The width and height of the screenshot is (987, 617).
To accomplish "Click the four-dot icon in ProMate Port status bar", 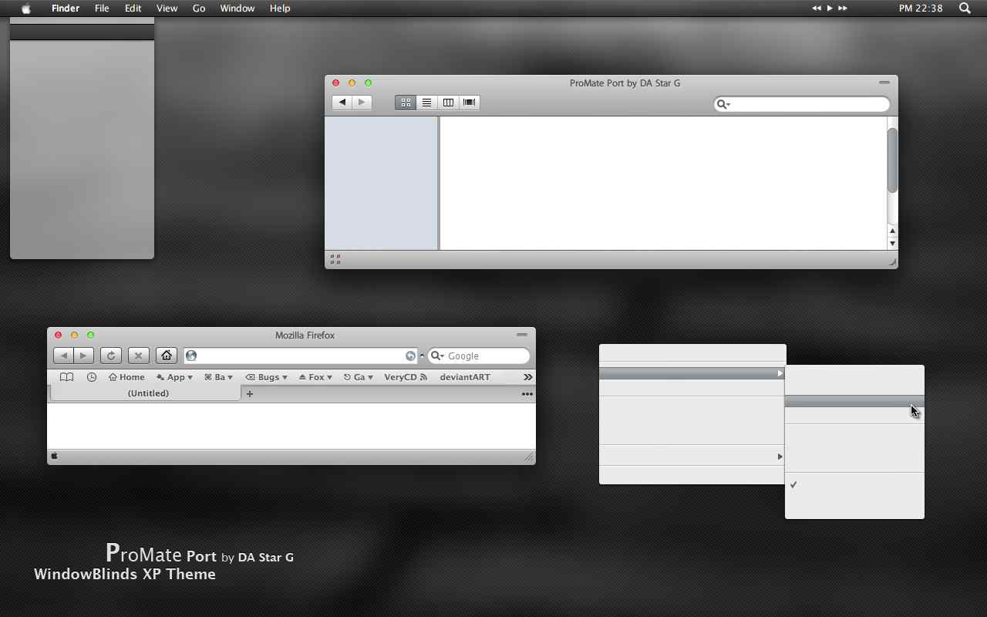I will [x=335, y=260].
